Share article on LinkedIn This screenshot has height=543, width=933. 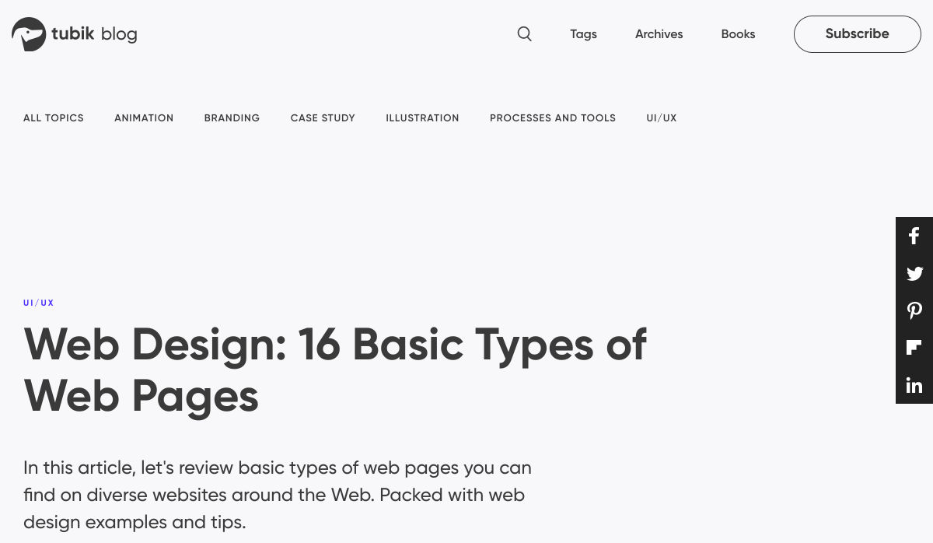click(914, 385)
